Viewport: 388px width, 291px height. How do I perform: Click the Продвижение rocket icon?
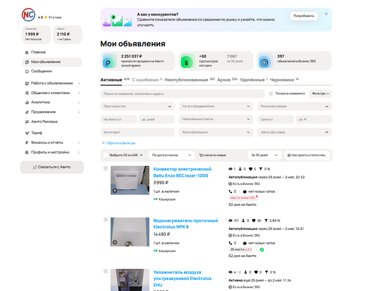point(27,112)
